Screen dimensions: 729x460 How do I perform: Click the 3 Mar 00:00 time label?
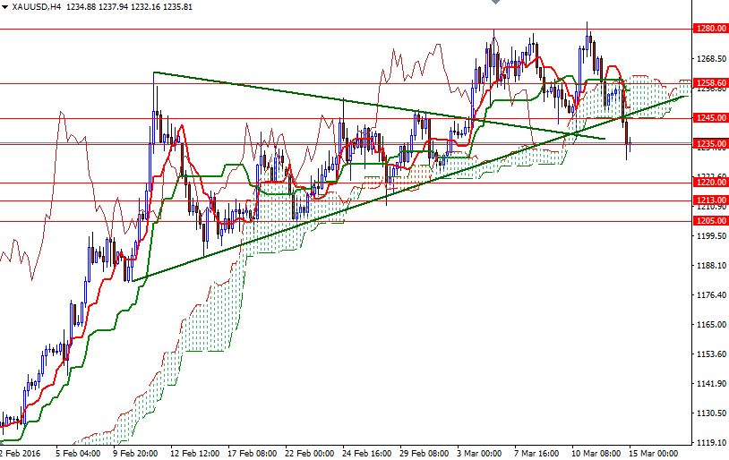pos(479,453)
